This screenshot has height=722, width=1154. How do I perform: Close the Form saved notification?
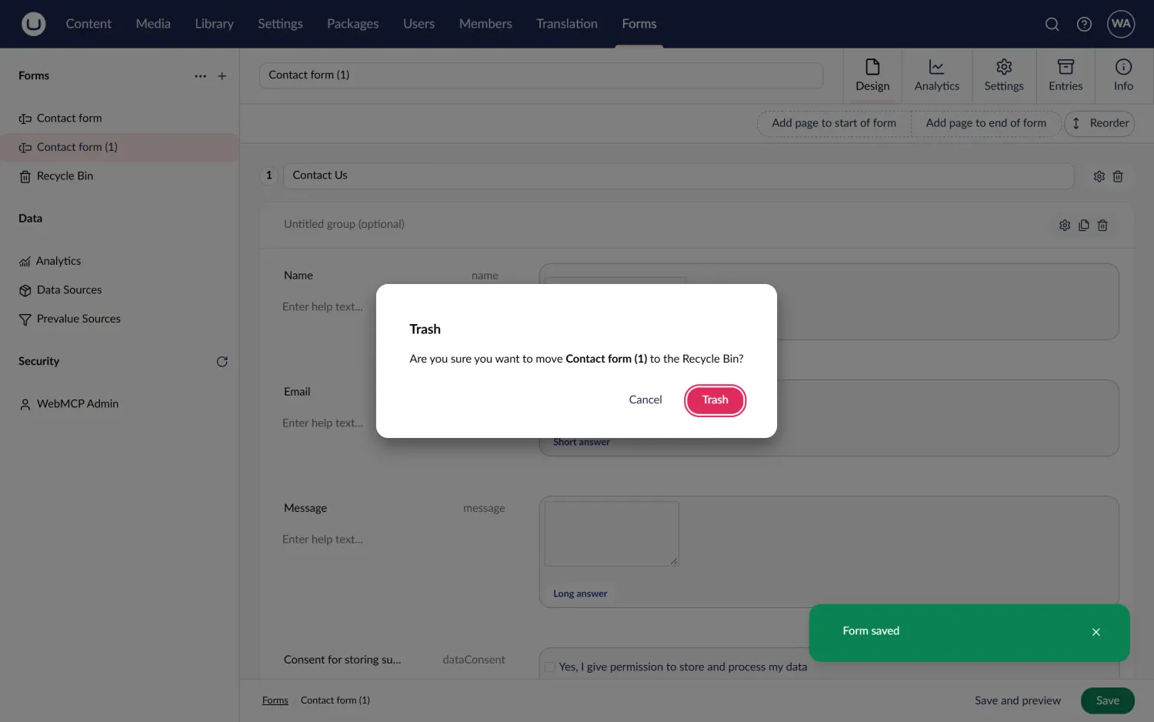pos(1096,632)
